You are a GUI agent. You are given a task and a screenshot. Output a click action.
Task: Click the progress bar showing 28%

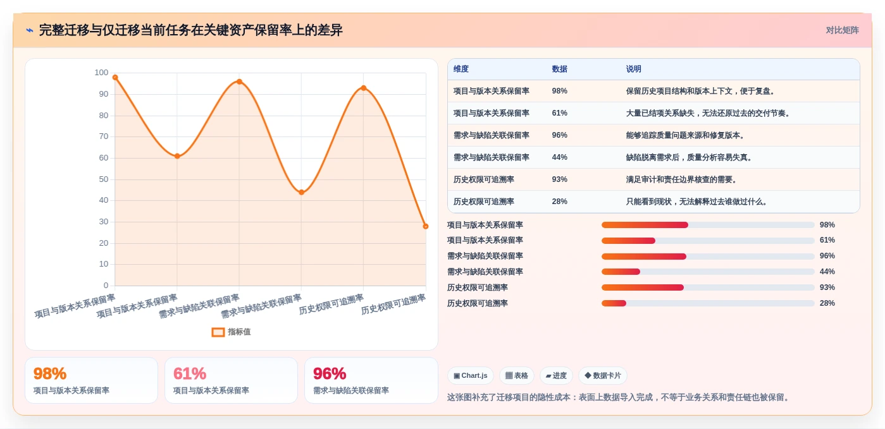708,303
